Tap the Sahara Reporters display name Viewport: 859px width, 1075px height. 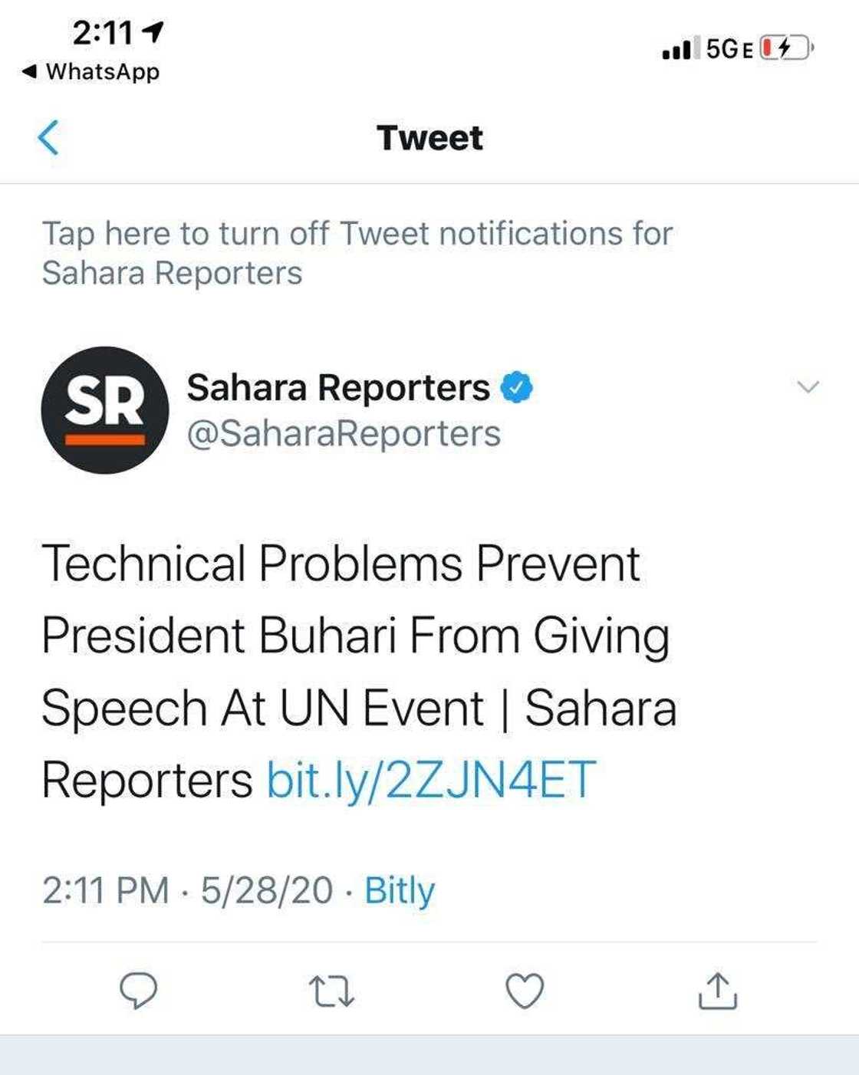[x=337, y=388]
